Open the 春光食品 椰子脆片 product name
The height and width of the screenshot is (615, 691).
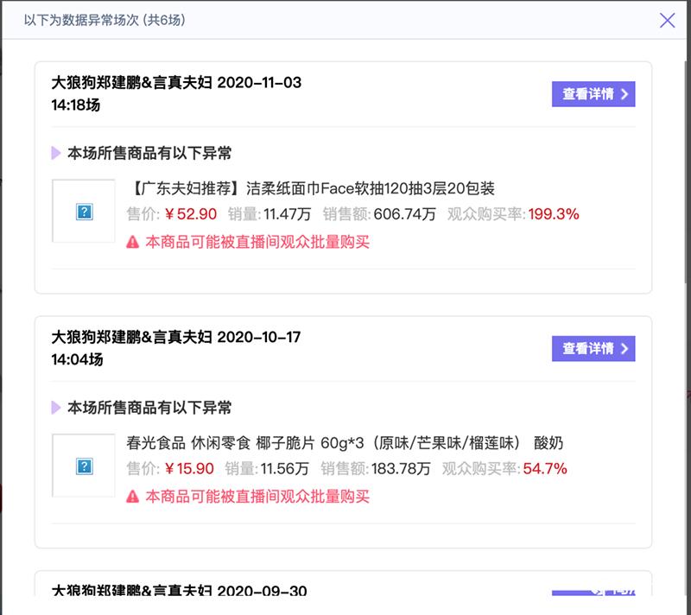click(x=344, y=443)
